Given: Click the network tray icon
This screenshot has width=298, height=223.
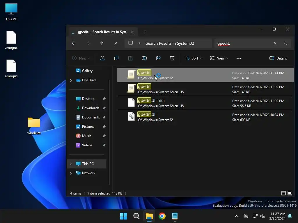Looking at the screenshot, I should [255, 216].
